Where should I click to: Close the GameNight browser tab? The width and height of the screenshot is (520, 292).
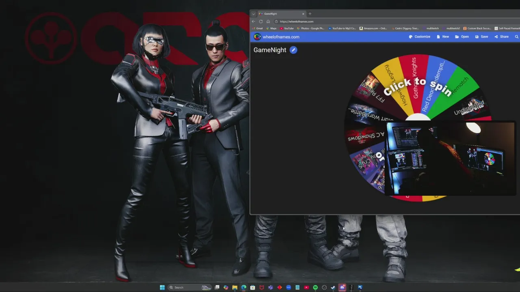tap(303, 14)
